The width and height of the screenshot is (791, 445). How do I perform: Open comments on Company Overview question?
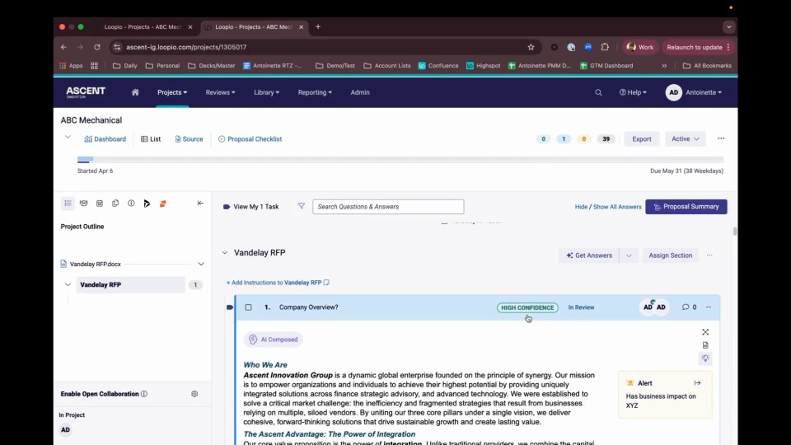(x=689, y=307)
